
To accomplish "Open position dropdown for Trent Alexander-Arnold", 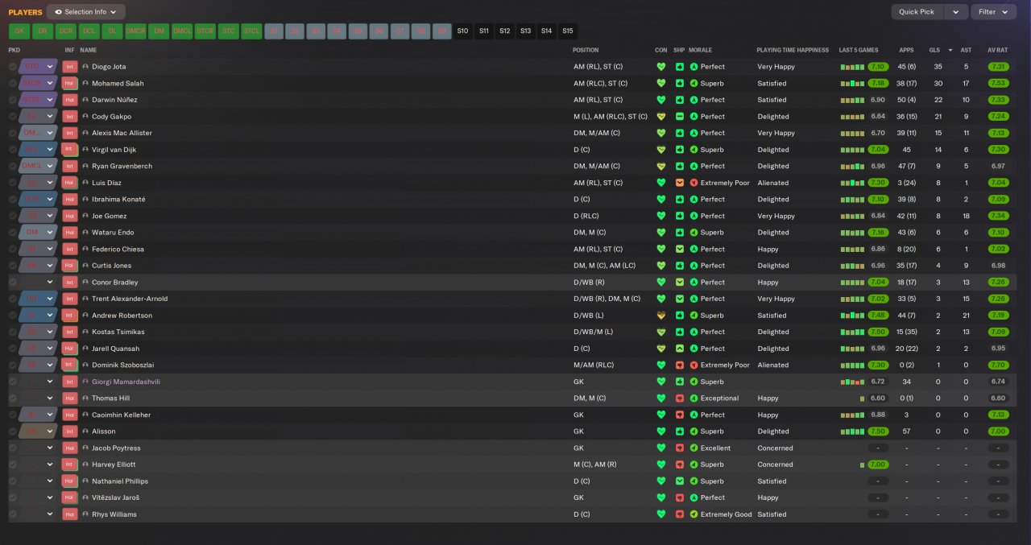I will click(50, 299).
